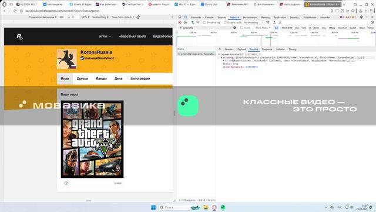Click the Windows Start button on taskbar
Image resolution: width=376 pixels, height=212 pixels.
[153, 207]
